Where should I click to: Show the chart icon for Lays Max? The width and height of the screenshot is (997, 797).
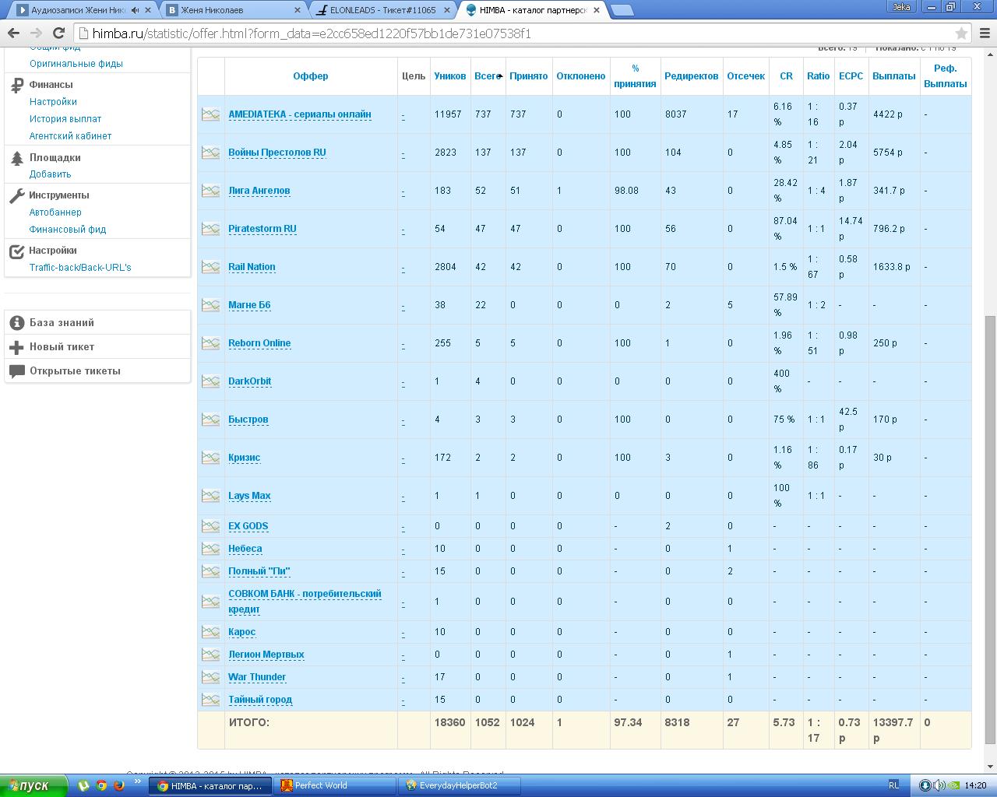[x=210, y=496]
